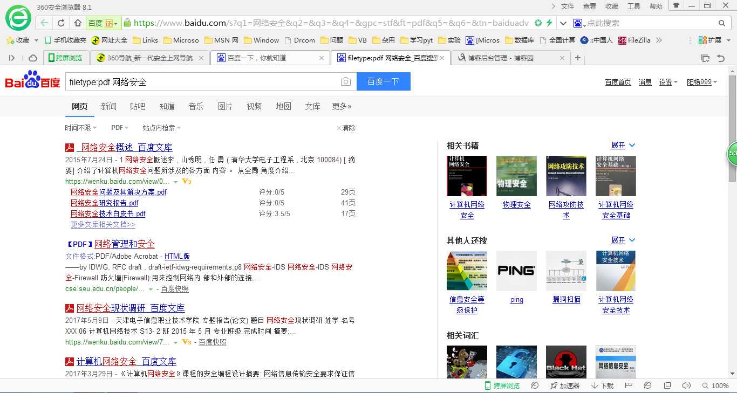Click the address bar search magnifier icon
The image size is (737, 393).
(x=722, y=23)
